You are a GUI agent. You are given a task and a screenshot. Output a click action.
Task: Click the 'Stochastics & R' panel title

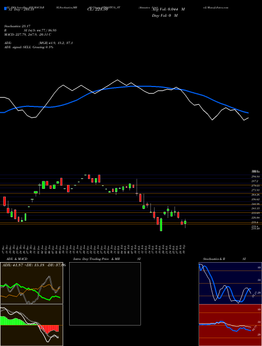pyautogui.click(x=214, y=259)
